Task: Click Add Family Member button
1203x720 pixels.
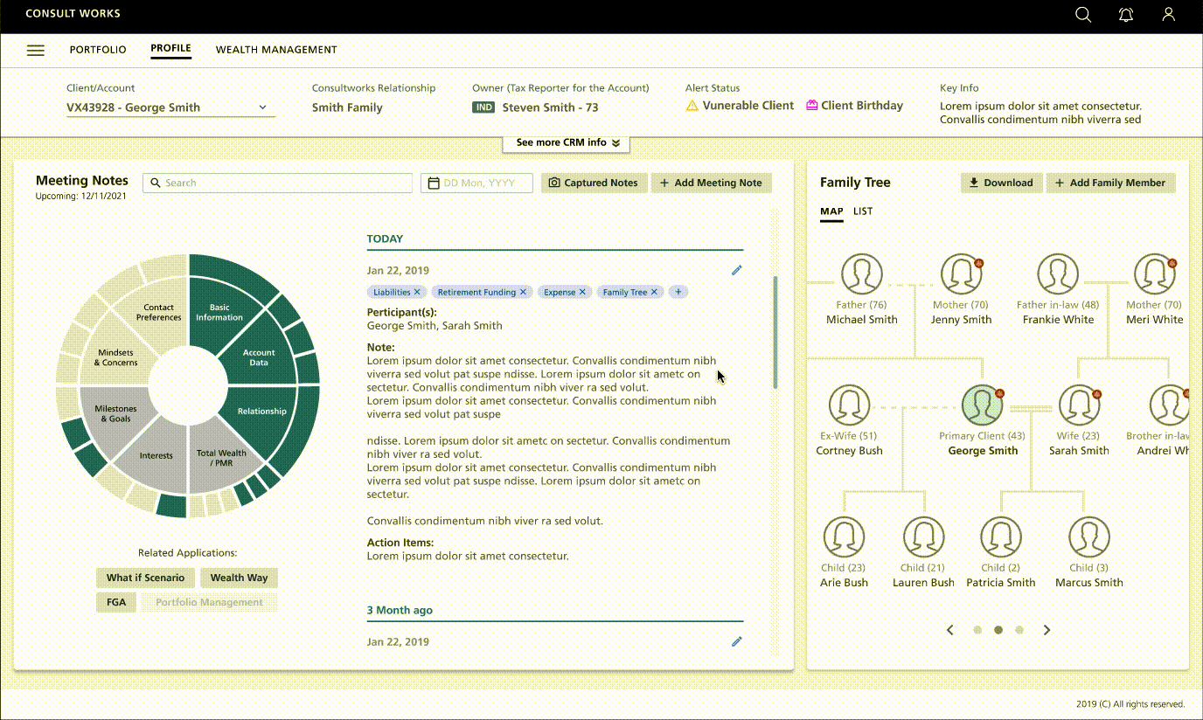Action: 1110,183
